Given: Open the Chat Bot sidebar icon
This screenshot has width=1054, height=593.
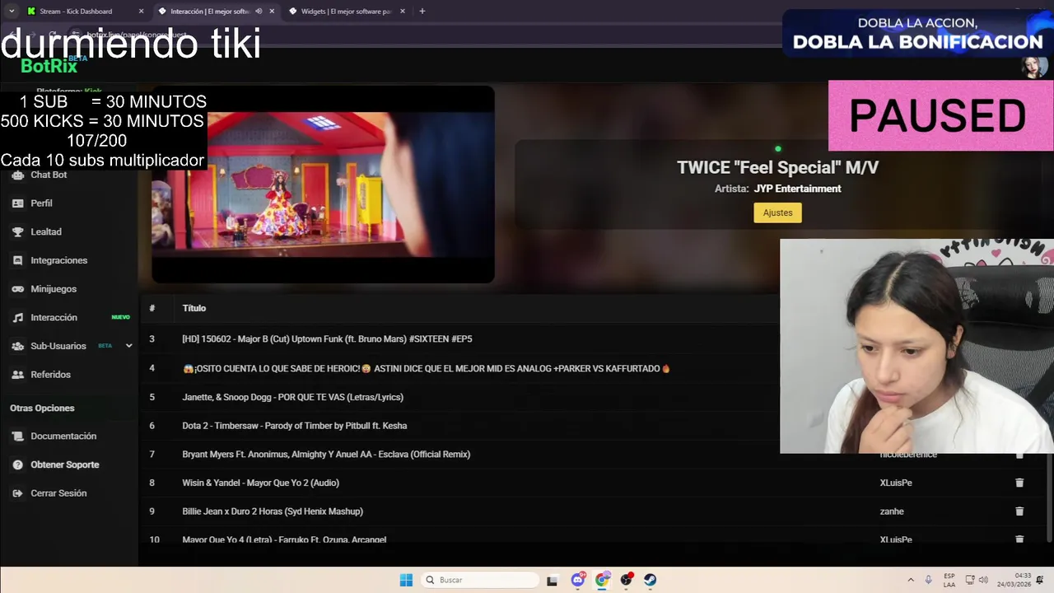Looking at the screenshot, I should (17, 175).
